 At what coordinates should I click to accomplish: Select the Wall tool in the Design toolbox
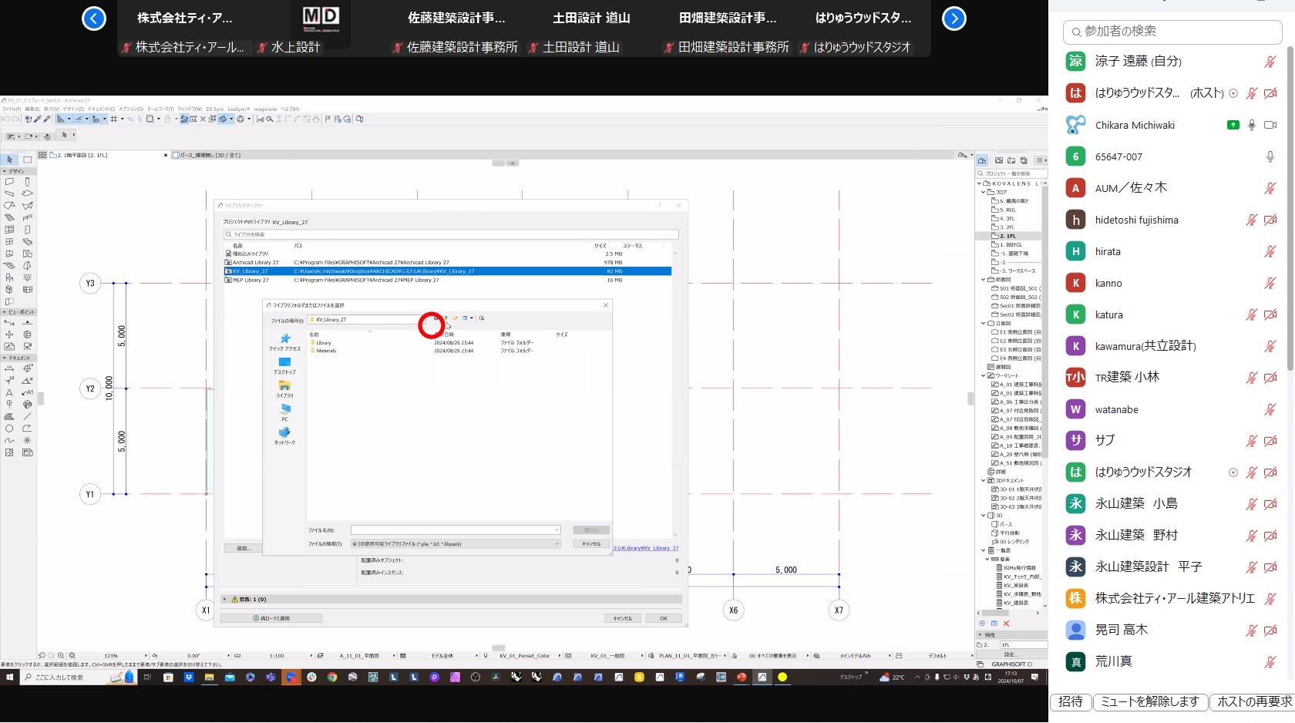9,182
